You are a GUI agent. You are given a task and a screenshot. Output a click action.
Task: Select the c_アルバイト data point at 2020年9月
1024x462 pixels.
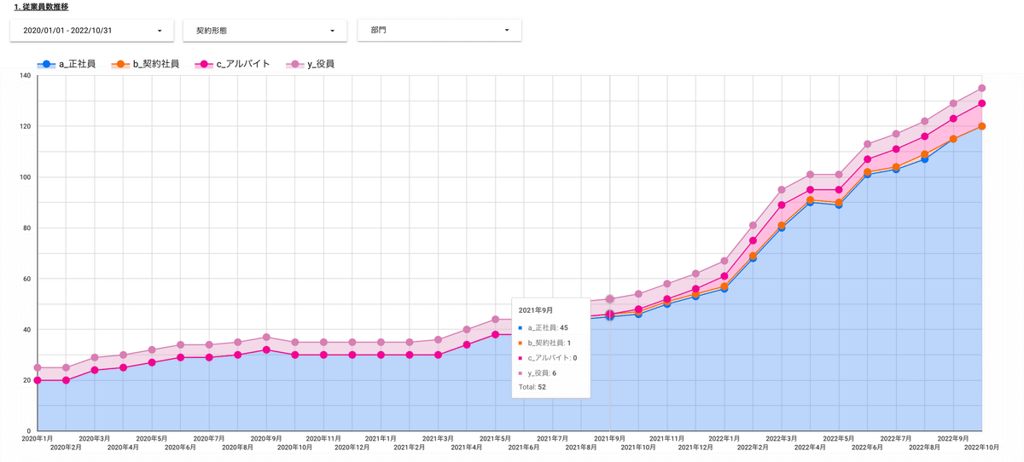pos(266,349)
